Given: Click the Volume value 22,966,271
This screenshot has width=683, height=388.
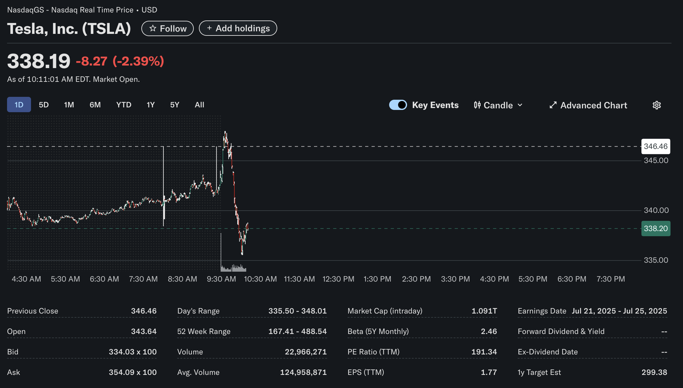Looking at the screenshot, I should [x=306, y=352].
